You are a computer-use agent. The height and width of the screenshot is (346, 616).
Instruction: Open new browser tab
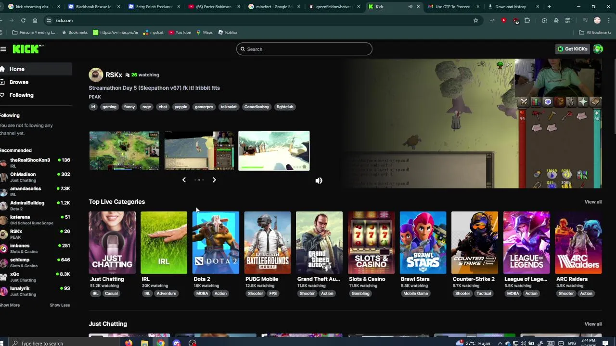pyautogui.click(x=549, y=7)
